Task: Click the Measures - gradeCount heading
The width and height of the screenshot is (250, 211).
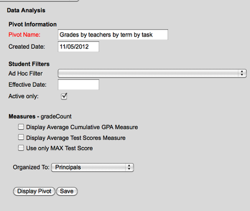Action: [x=40, y=116]
